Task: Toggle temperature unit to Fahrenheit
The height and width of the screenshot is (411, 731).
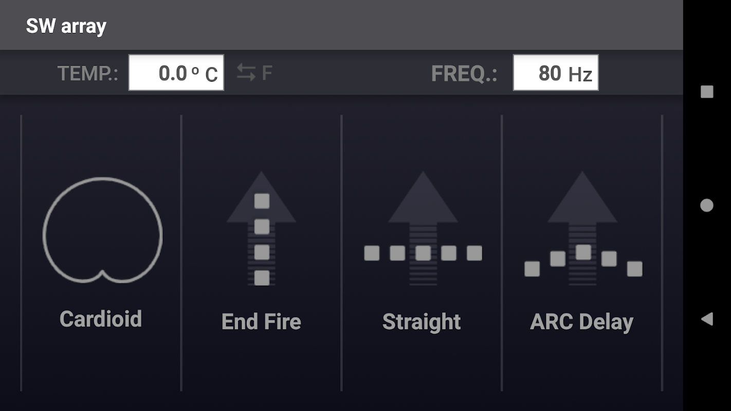Action: (x=267, y=73)
